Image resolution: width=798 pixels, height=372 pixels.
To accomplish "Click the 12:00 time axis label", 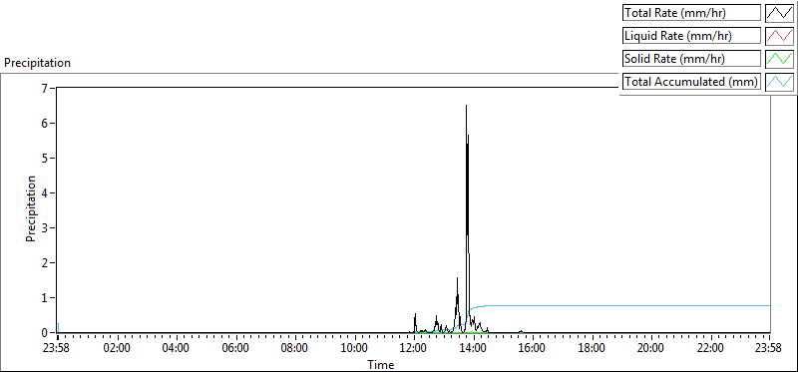I will point(414,349).
